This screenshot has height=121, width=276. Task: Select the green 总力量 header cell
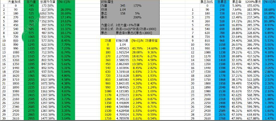(x=31, y=2)
